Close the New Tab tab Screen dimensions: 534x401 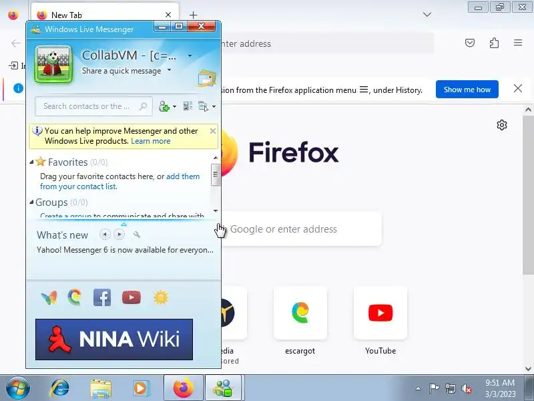coord(168,15)
